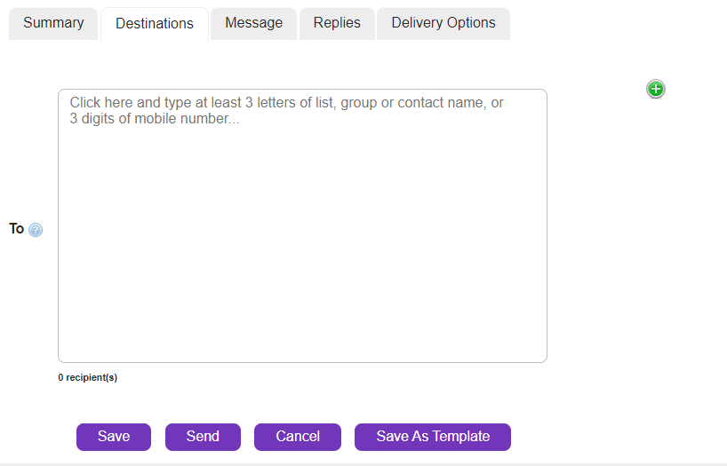727x466 pixels.
Task: Send the message to the recipients
Action: tap(203, 437)
